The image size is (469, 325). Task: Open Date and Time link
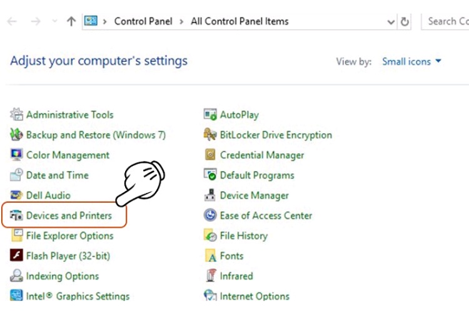(58, 175)
